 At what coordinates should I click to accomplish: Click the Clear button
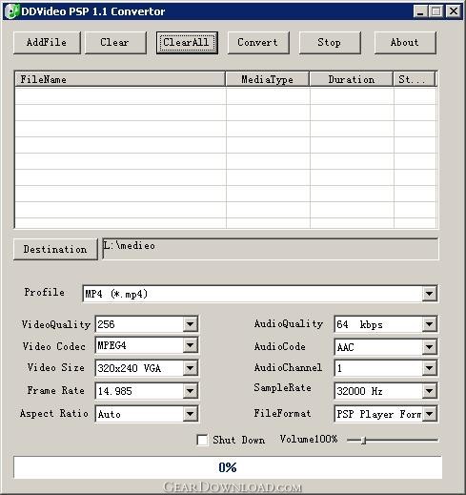point(115,43)
